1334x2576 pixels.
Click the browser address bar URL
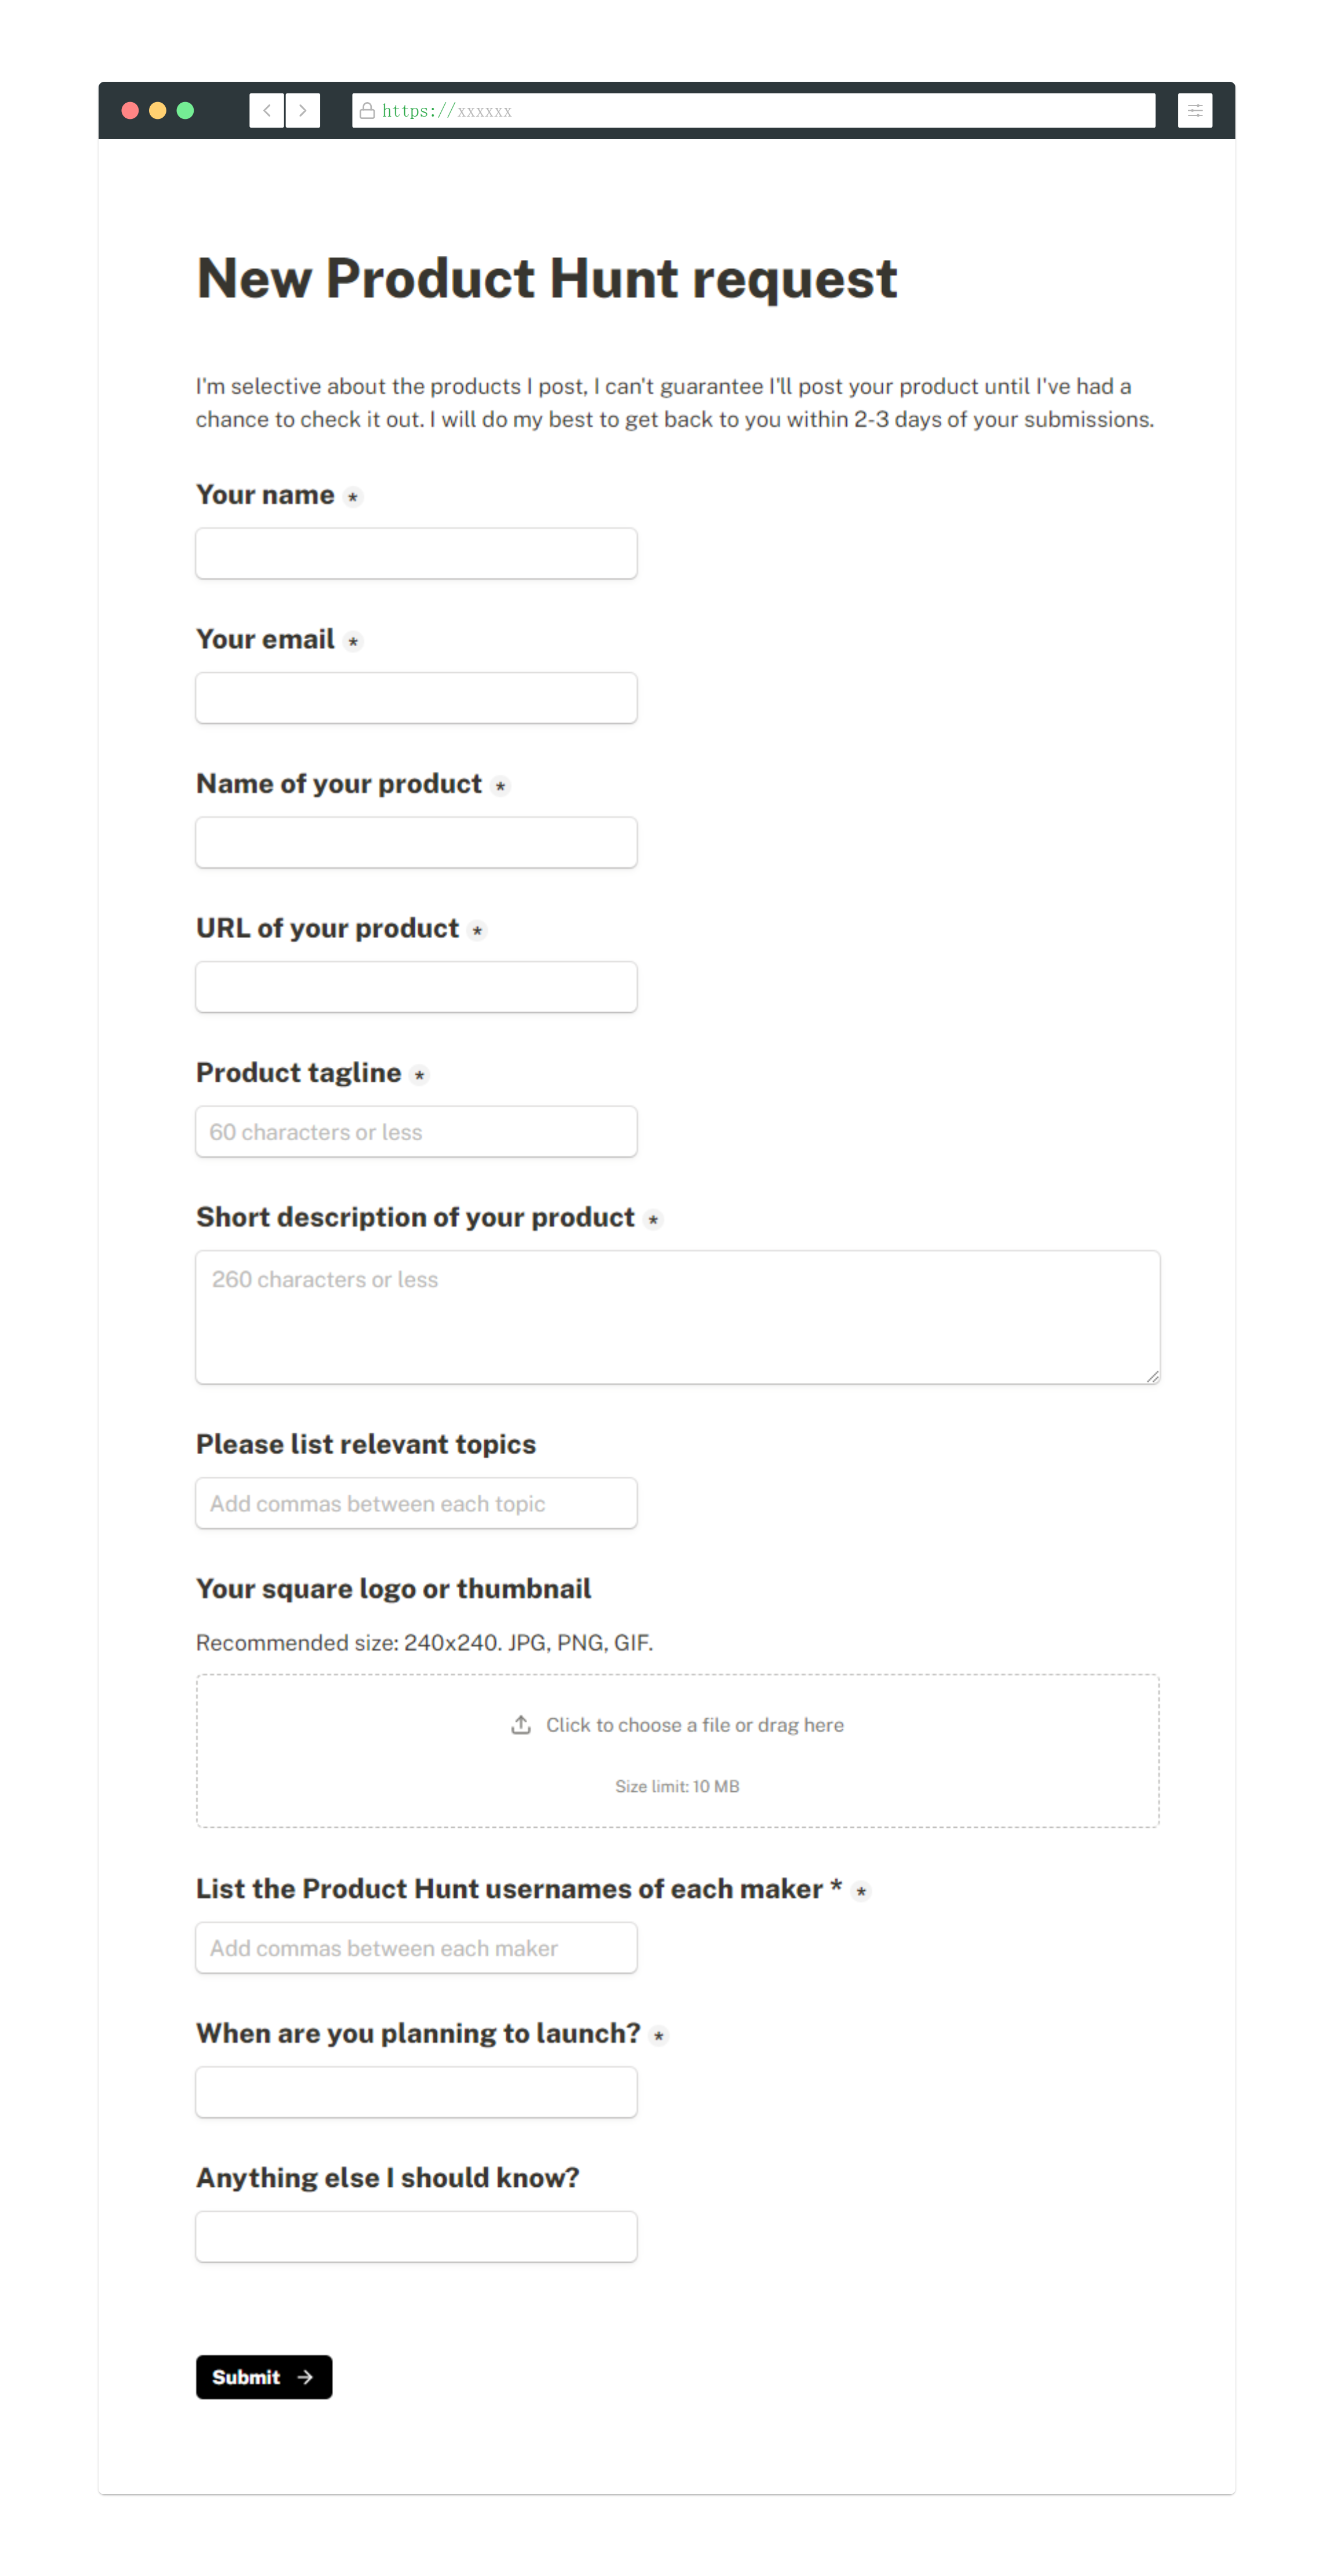(750, 111)
